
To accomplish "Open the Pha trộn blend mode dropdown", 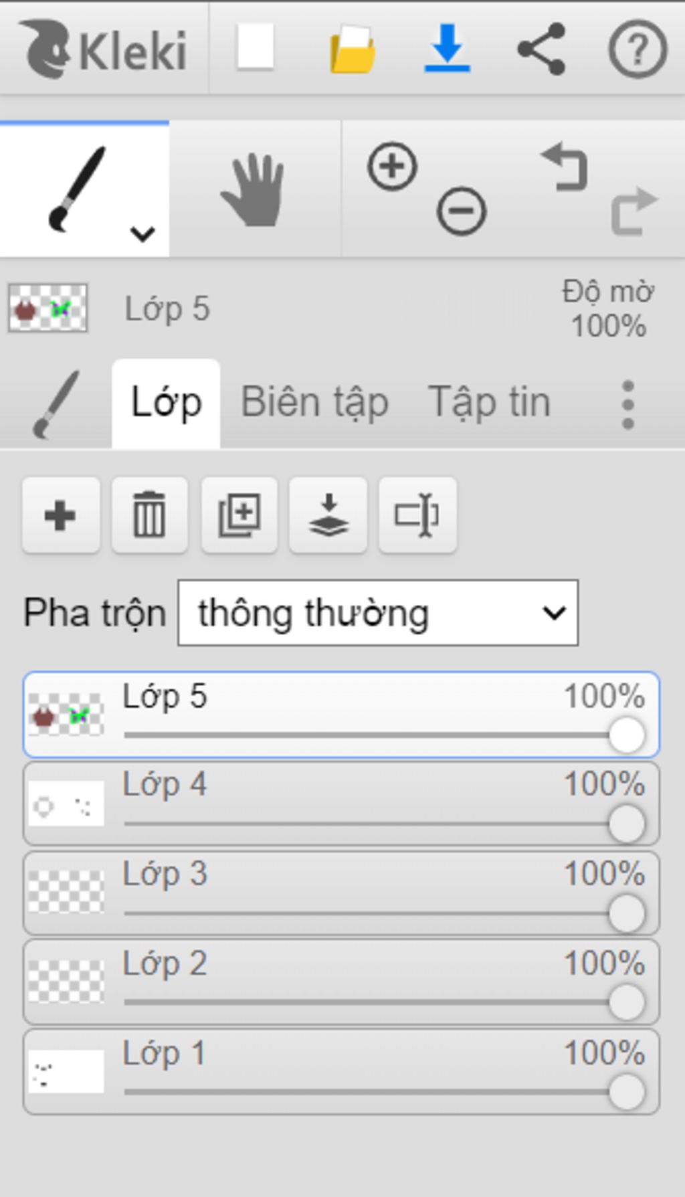I will click(x=378, y=613).
